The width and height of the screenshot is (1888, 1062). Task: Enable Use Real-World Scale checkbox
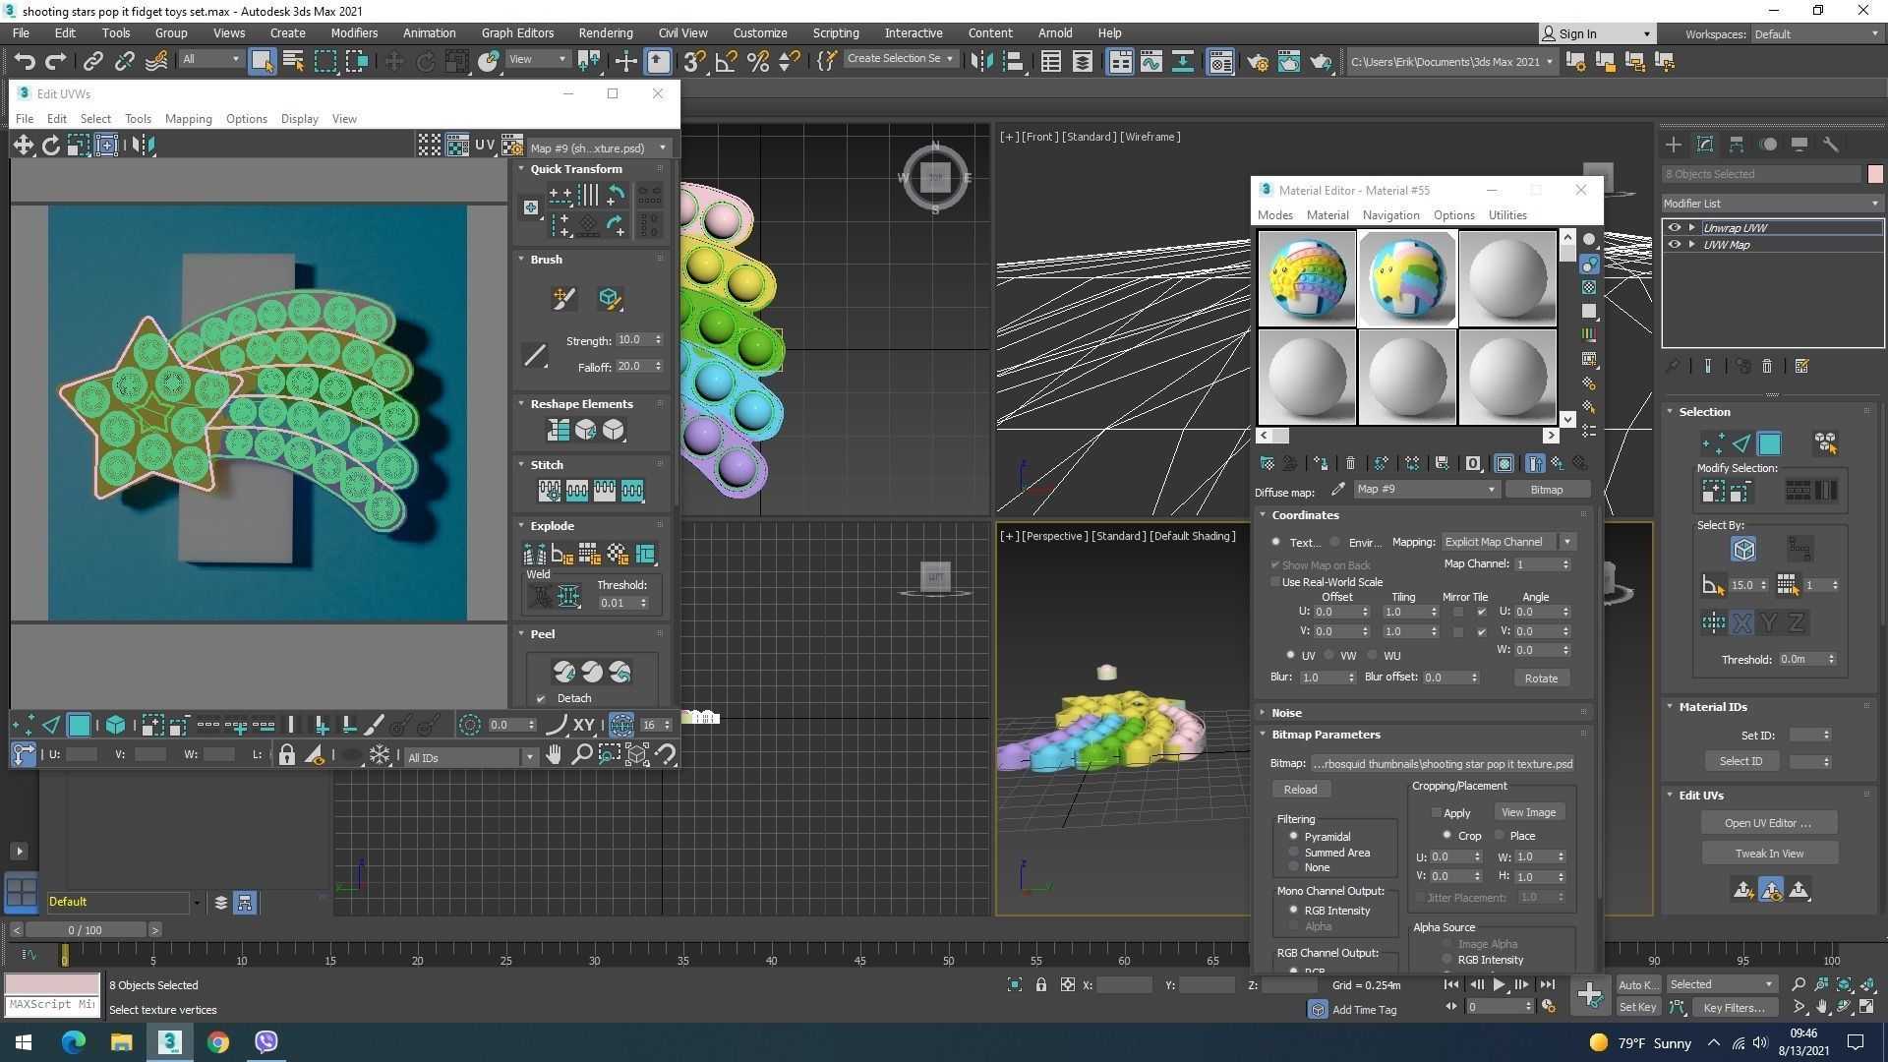[x=1275, y=582]
